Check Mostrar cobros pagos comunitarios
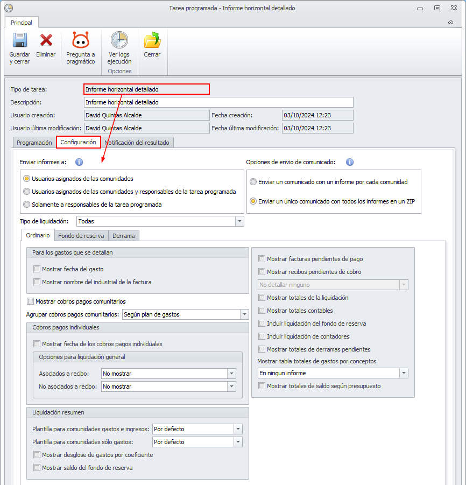This screenshot has height=485, width=466. [x=30, y=301]
